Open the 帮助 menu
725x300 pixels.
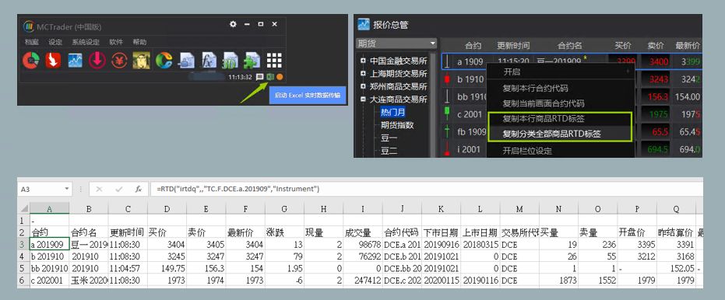[x=139, y=42]
